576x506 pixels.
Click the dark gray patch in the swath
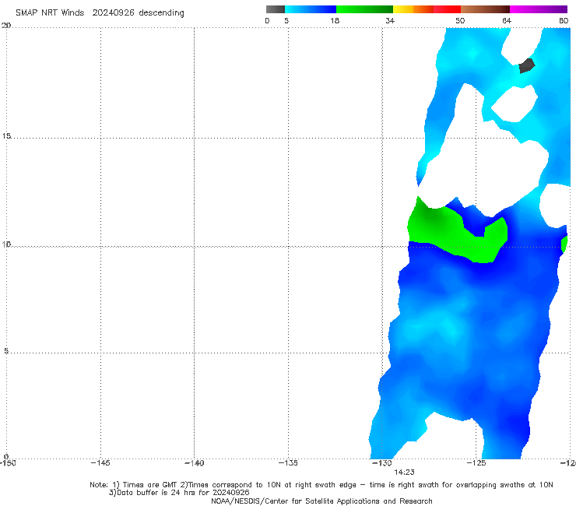(526, 65)
